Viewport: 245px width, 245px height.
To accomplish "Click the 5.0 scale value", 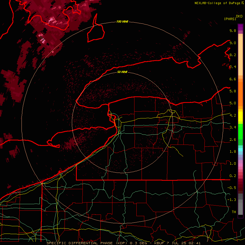I will pyautogui.click(x=233, y=103).
